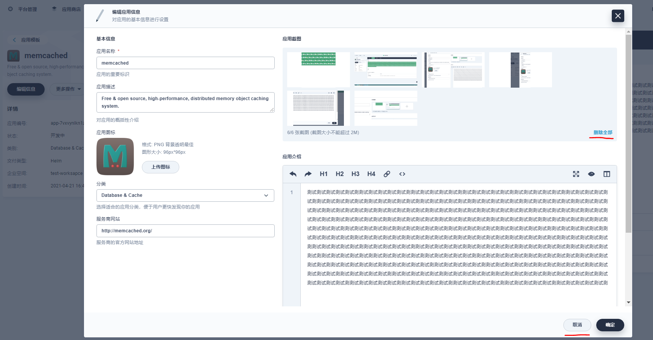Insert a link with the chain icon

[x=387, y=174]
